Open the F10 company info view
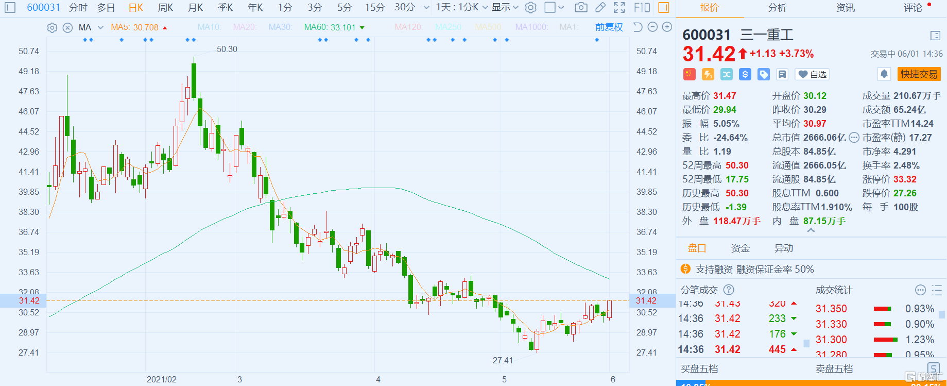Viewport: 947px width, 386px height. pos(642,7)
